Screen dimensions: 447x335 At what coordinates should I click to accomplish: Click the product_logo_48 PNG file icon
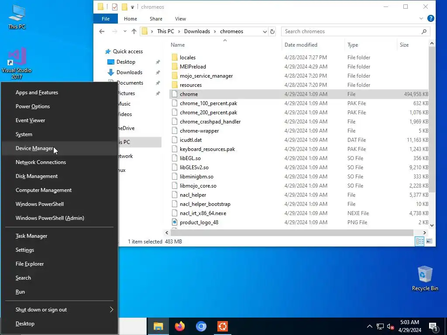(x=175, y=222)
